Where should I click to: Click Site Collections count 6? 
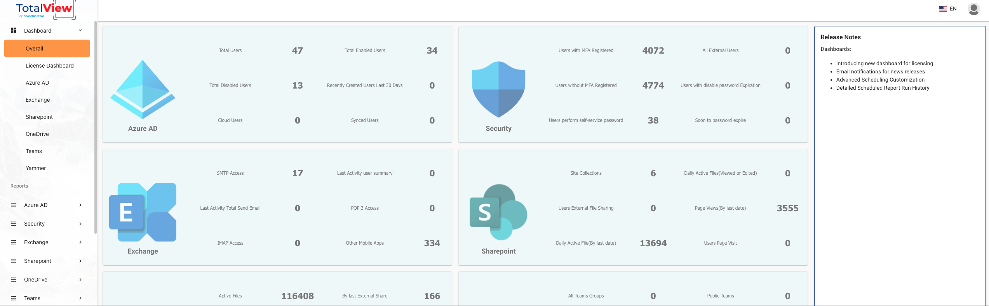(x=653, y=173)
